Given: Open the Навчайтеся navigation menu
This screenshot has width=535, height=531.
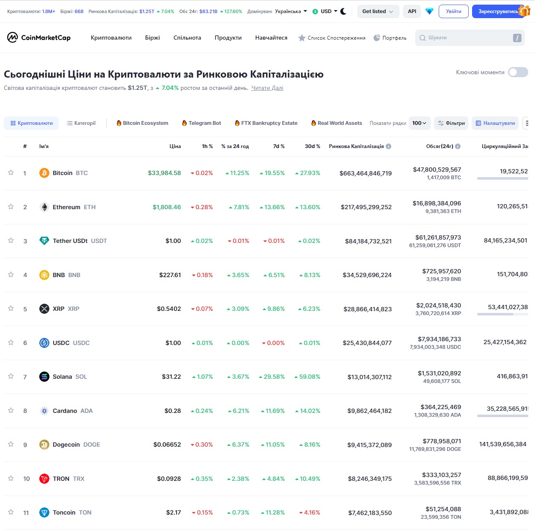Looking at the screenshot, I should pyautogui.click(x=271, y=38).
